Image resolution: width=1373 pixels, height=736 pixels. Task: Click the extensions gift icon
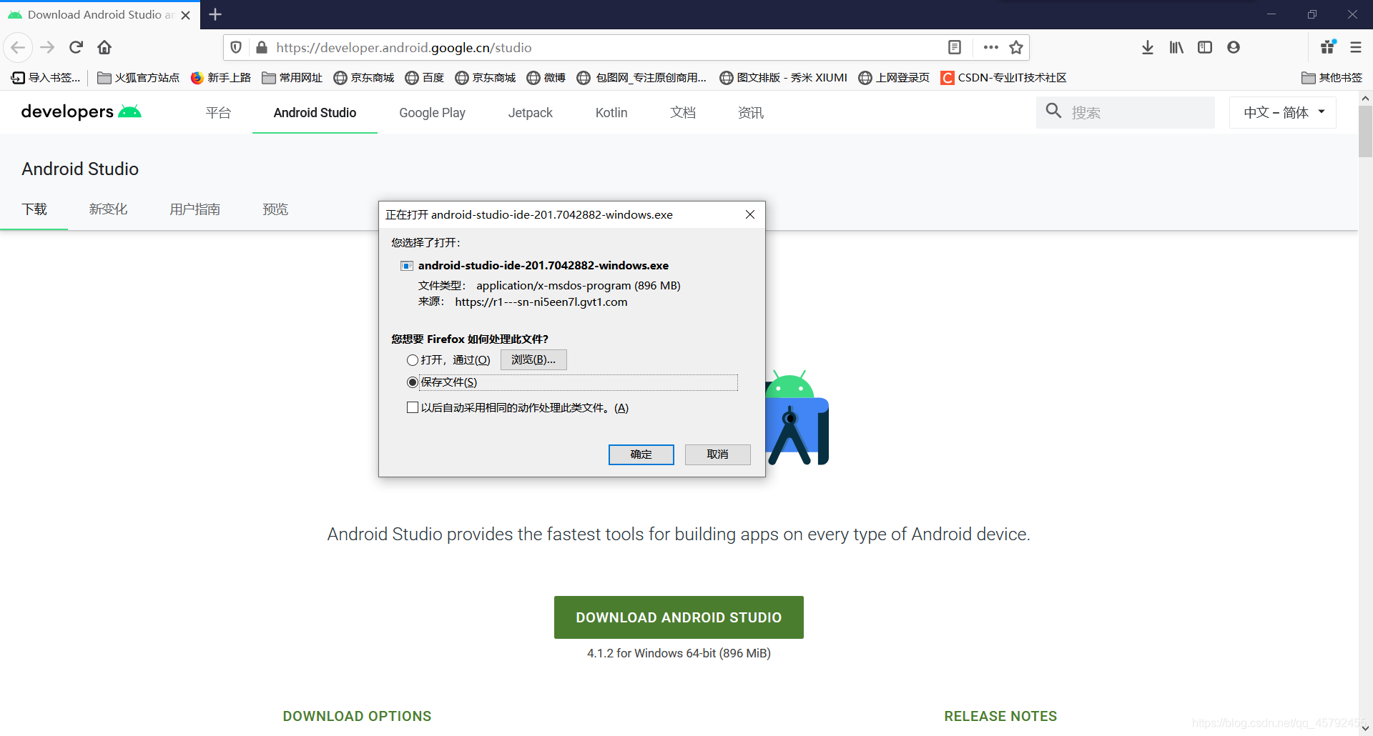(1328, 47)
